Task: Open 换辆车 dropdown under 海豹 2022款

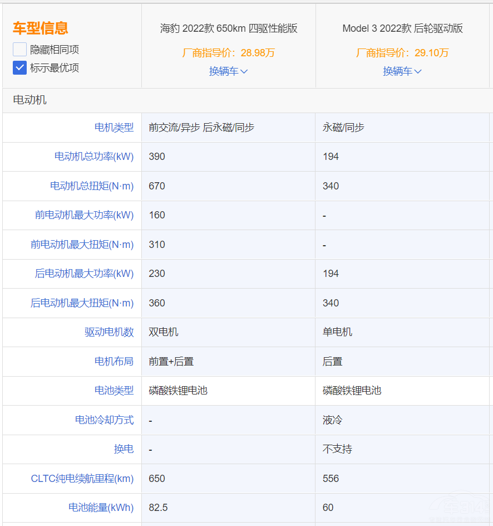Action: 228,71
